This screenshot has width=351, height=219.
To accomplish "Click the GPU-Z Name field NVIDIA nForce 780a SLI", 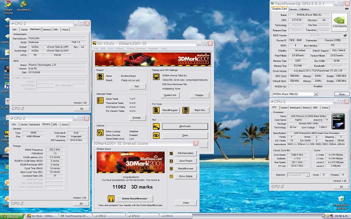I will click(309, 15).
